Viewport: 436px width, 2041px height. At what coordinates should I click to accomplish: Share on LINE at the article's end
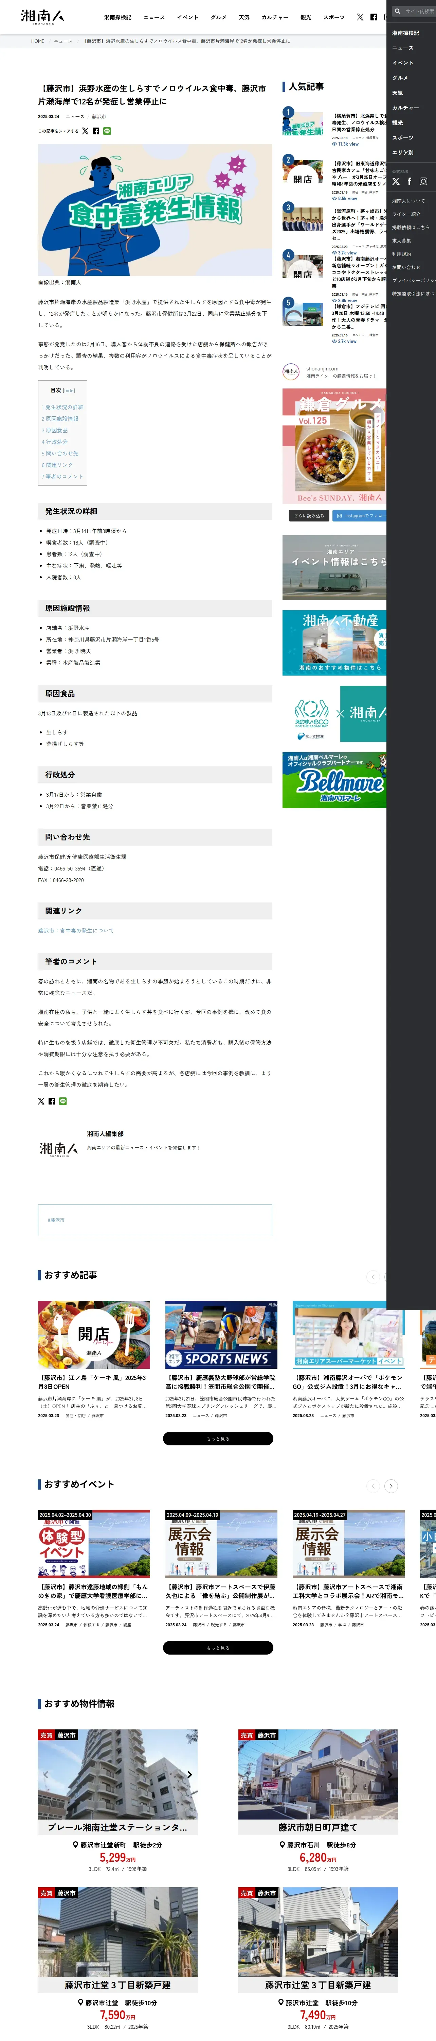[x=62, y=1101]
